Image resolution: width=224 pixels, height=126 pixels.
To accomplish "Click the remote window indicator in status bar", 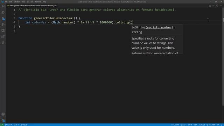I will coord(2,125).
